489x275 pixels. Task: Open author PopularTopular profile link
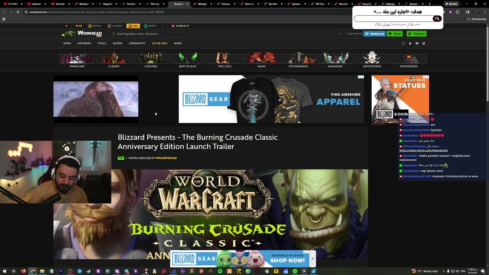click(x=166, y=158)
